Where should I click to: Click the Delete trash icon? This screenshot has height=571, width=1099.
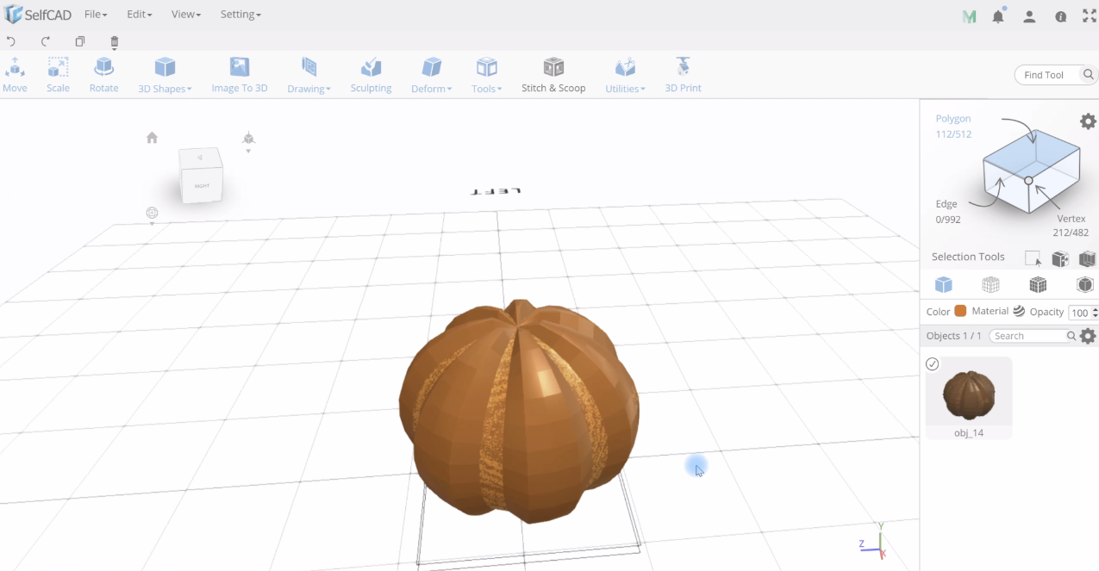click(x=115, y=41)
